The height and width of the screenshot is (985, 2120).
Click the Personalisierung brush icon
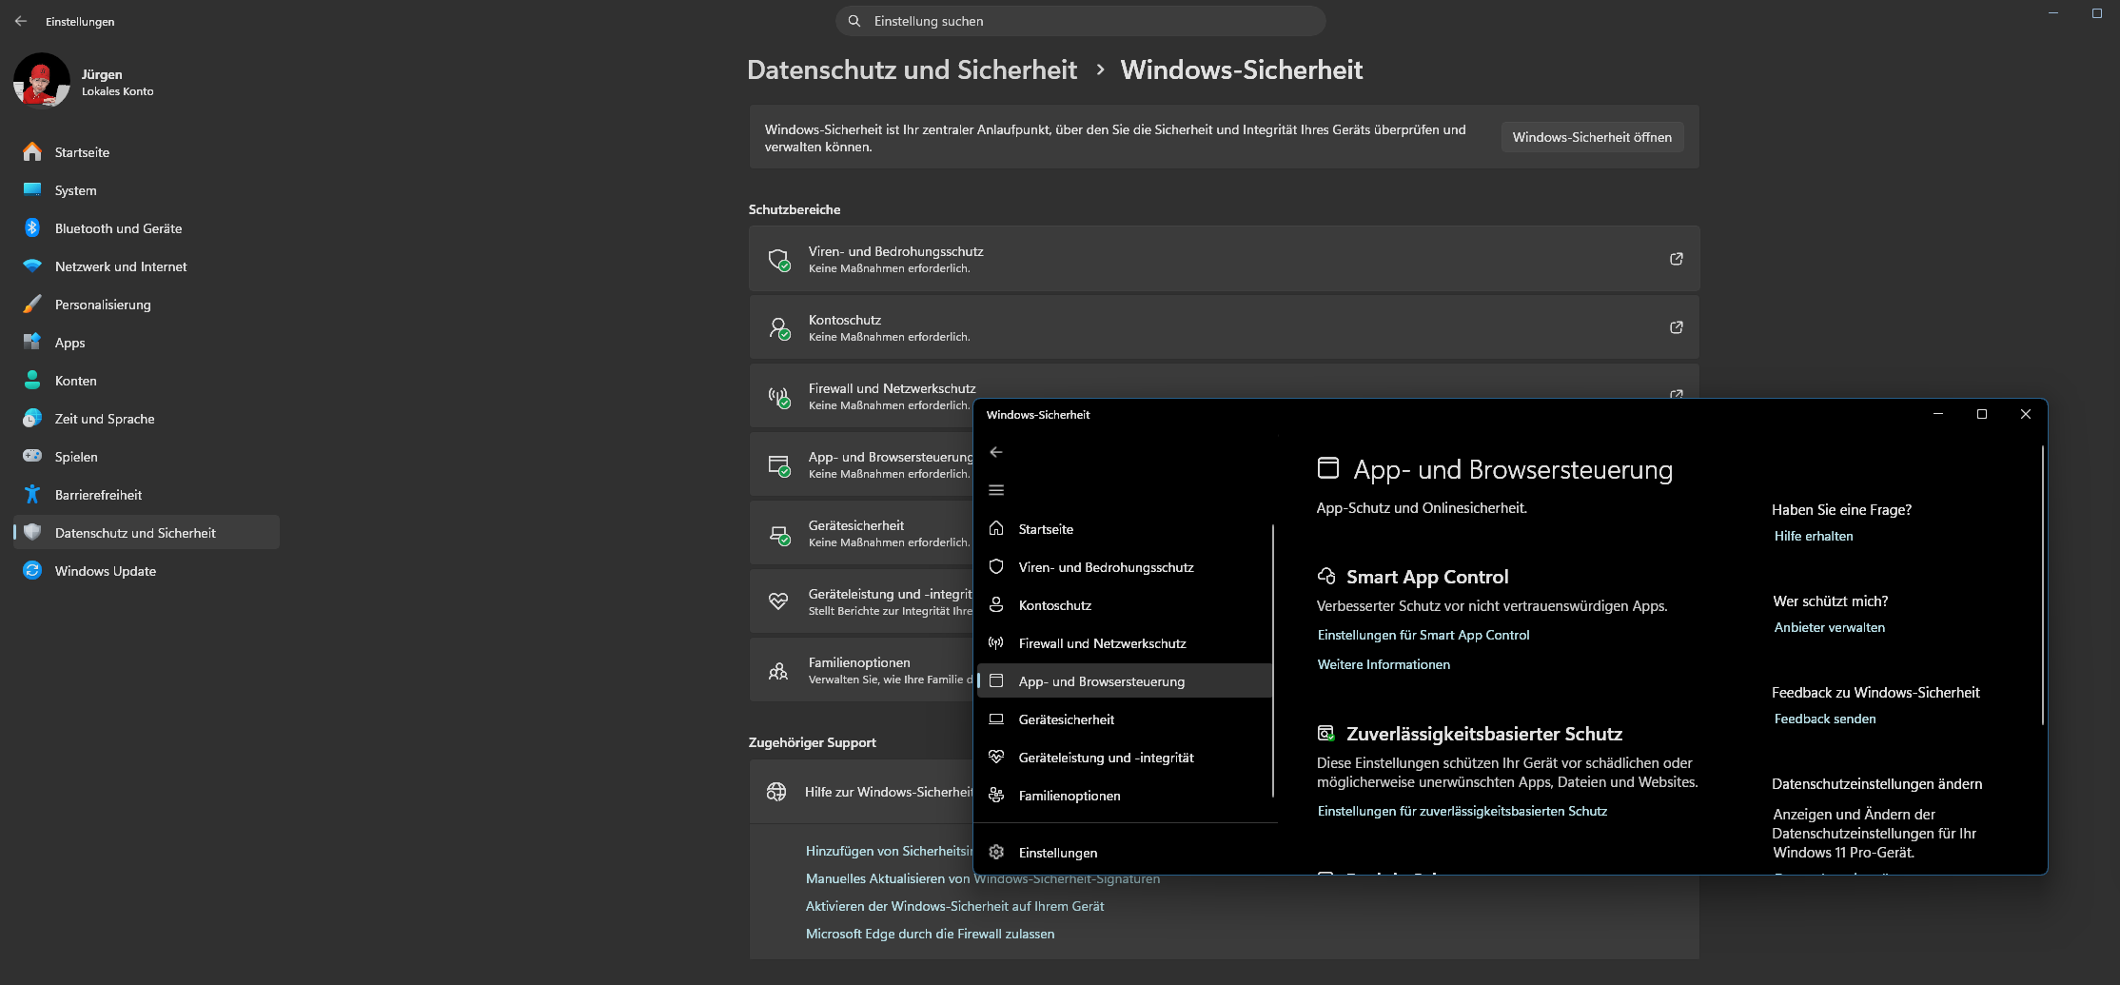32,305
